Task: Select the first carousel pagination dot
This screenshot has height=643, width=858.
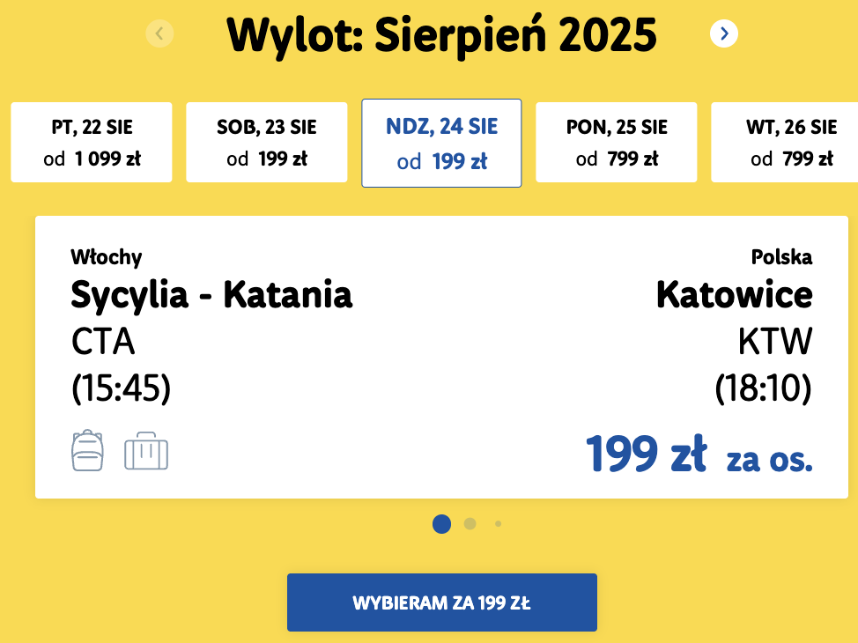Action: pyautogui.click(x=441, y=524)
